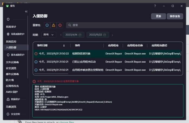Open help via the question mark icon
The height and width of the screenshot is (123, 189).
click(155, 6)
